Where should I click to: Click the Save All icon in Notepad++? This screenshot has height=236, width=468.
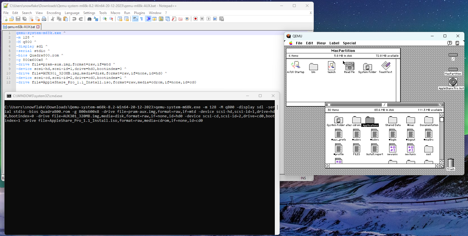(24, 19)
